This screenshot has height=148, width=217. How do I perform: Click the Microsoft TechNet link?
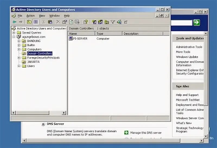188,100
